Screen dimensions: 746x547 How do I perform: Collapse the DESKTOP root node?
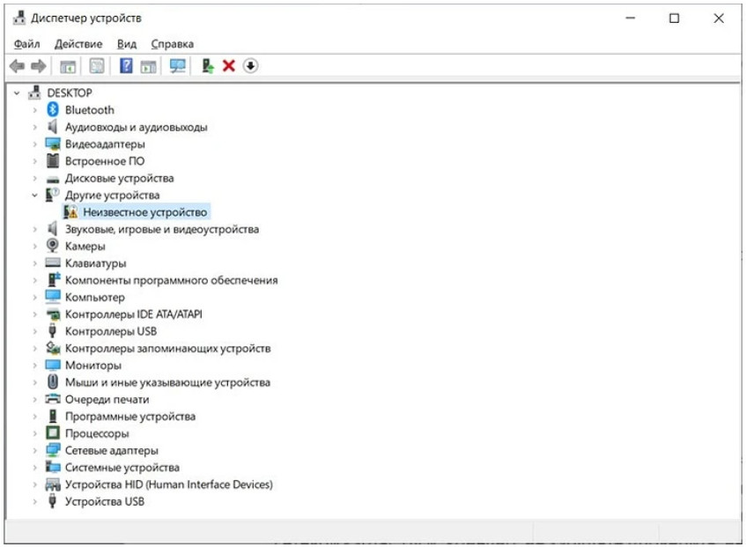pyautogui.click(x=17, y=92)
